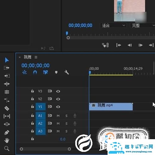155x155 pixels.
Task: Toggle lock on track V2
Action: (x=33, y=99)
